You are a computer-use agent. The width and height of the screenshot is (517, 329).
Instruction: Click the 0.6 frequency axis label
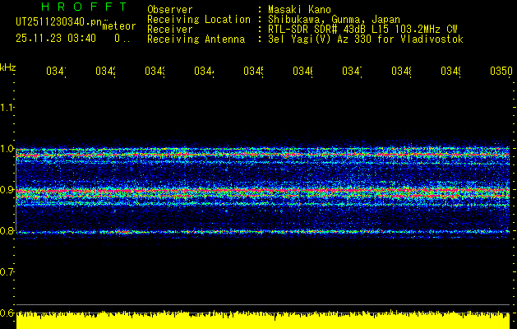tap(7, 313)
